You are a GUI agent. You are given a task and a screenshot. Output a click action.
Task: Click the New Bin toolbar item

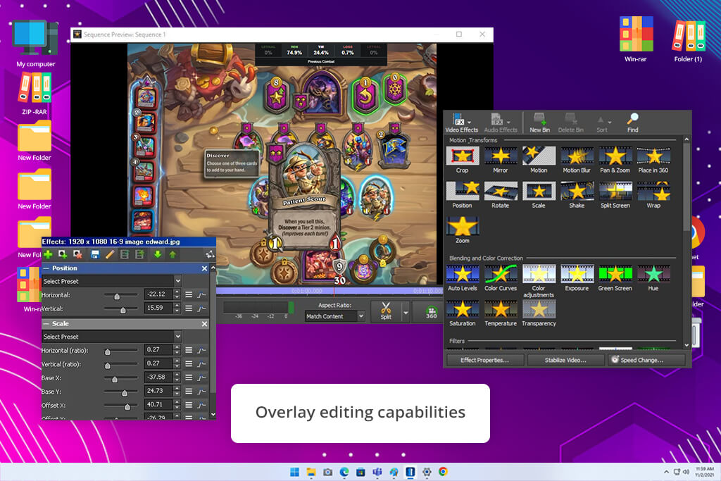539,123
